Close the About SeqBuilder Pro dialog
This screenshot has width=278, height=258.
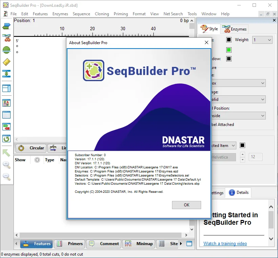tap(206, 42)
